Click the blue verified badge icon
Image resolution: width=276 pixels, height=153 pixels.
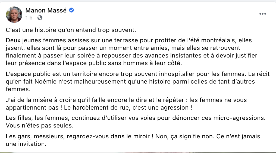pos(71,10)
